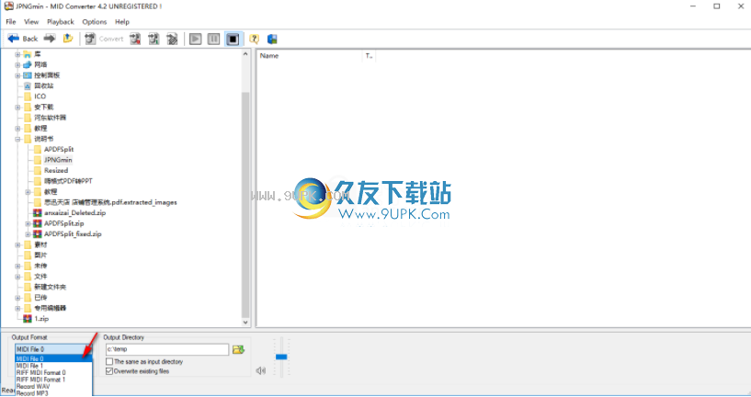Click the speaker volume icon

click(260, 370)
